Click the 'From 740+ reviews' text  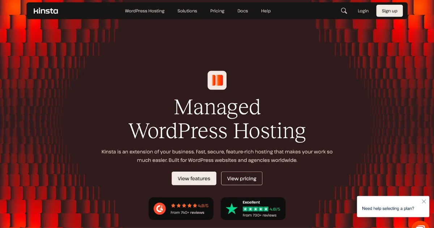point(187,212)
